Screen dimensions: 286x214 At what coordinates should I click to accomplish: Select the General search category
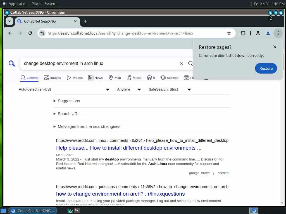pos(29,78)
